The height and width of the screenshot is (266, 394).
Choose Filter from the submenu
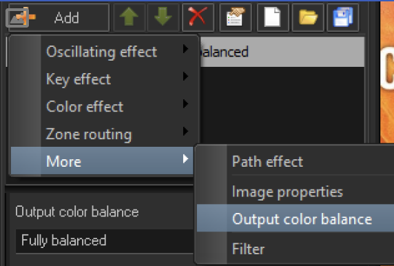coord(295,249)
